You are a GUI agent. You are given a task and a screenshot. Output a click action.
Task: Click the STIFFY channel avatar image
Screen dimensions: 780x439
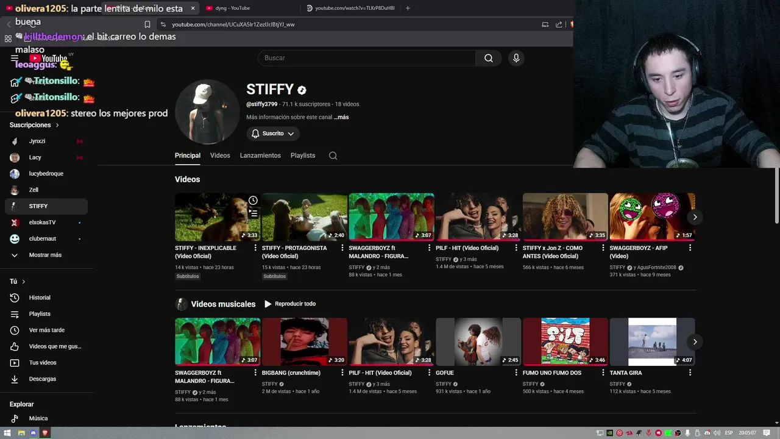click(207, 112)
